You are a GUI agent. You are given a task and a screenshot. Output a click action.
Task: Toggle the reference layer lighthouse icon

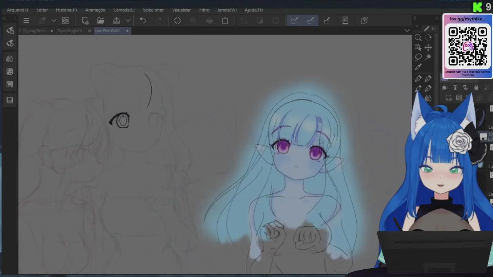click(x=455, y=87)
